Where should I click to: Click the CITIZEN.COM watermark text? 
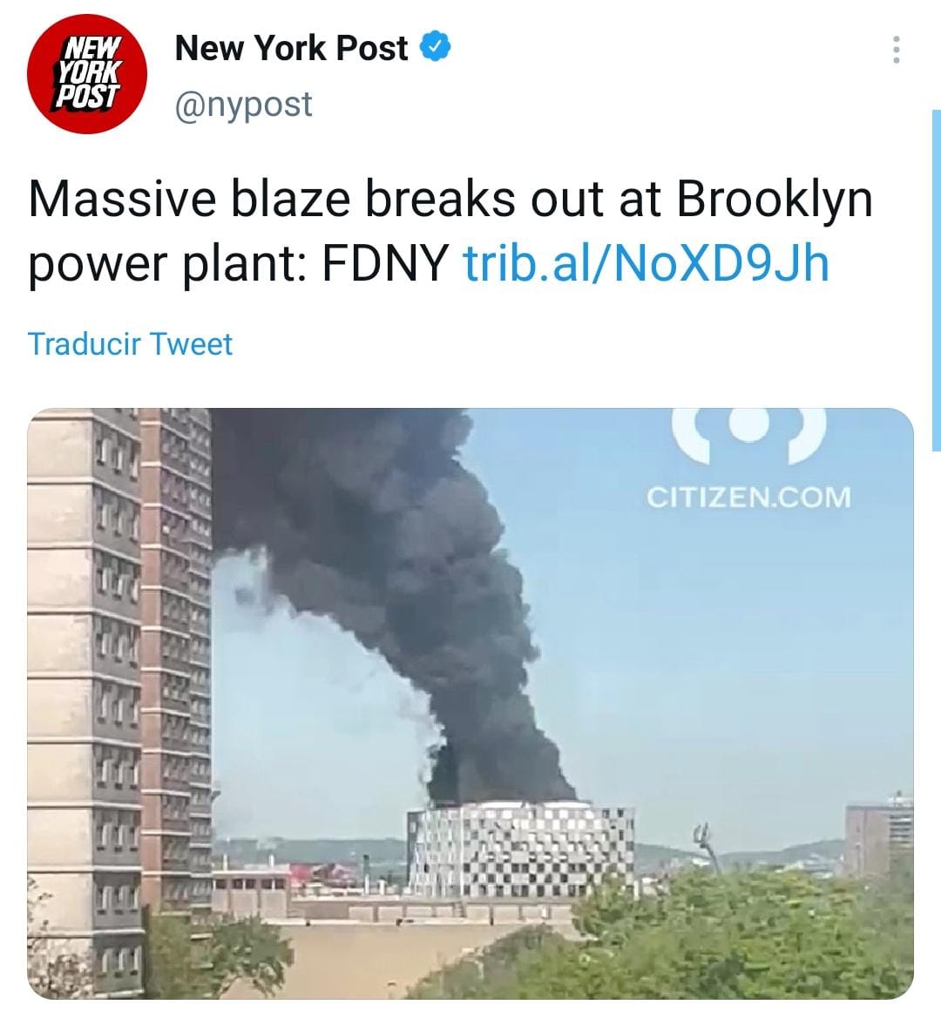tap(749, 498)
